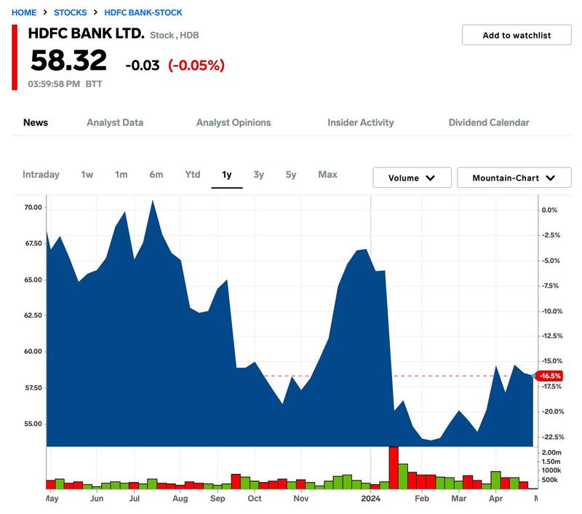Click the 0.0% axis label

(x=549, y=210)
